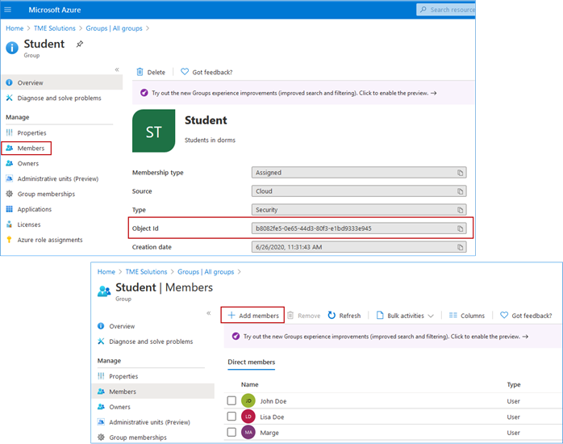
Task: Open Group memberships in Members pane sidebar
Action: click(132, 438)
